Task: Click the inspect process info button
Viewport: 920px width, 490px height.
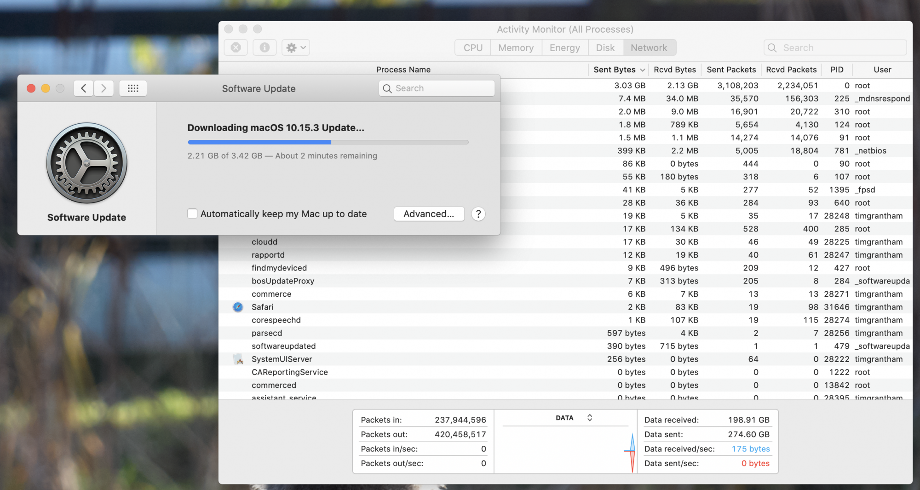Action: point(264,47)
